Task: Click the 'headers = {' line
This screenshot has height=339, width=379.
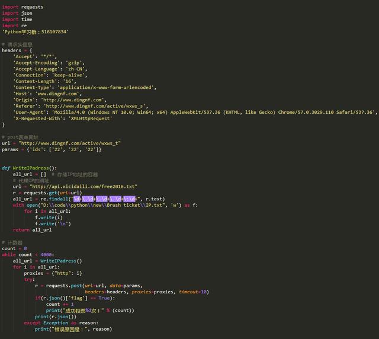Action: click(17, 50)
